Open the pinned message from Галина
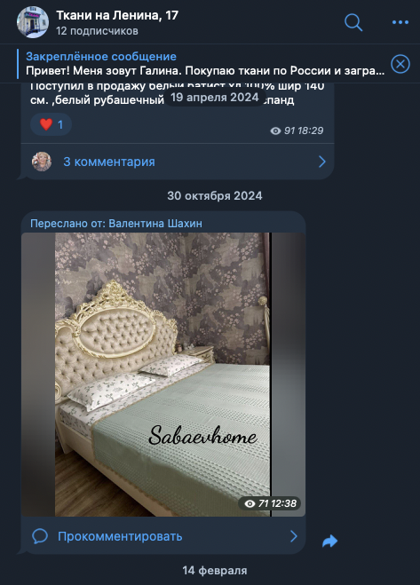 (x=205, y=64)
